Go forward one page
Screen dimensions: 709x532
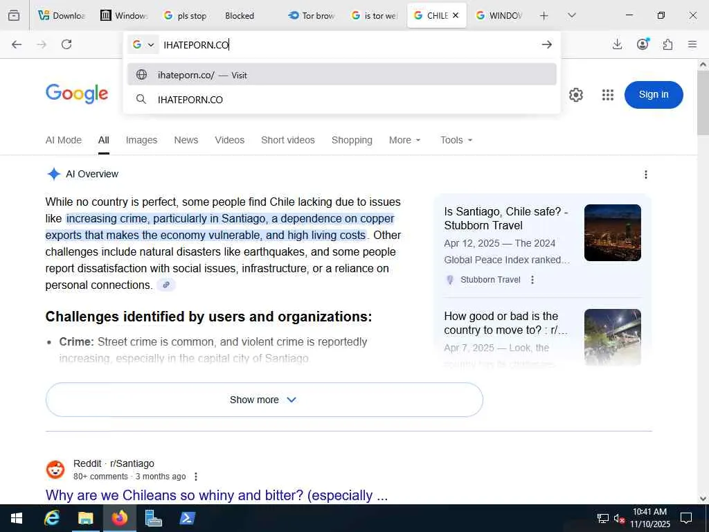click(42, 44)
